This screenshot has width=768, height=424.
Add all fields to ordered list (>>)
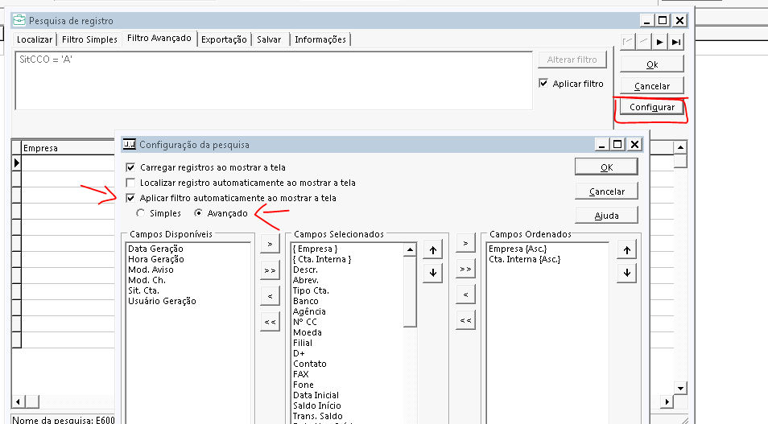point(465,268)
